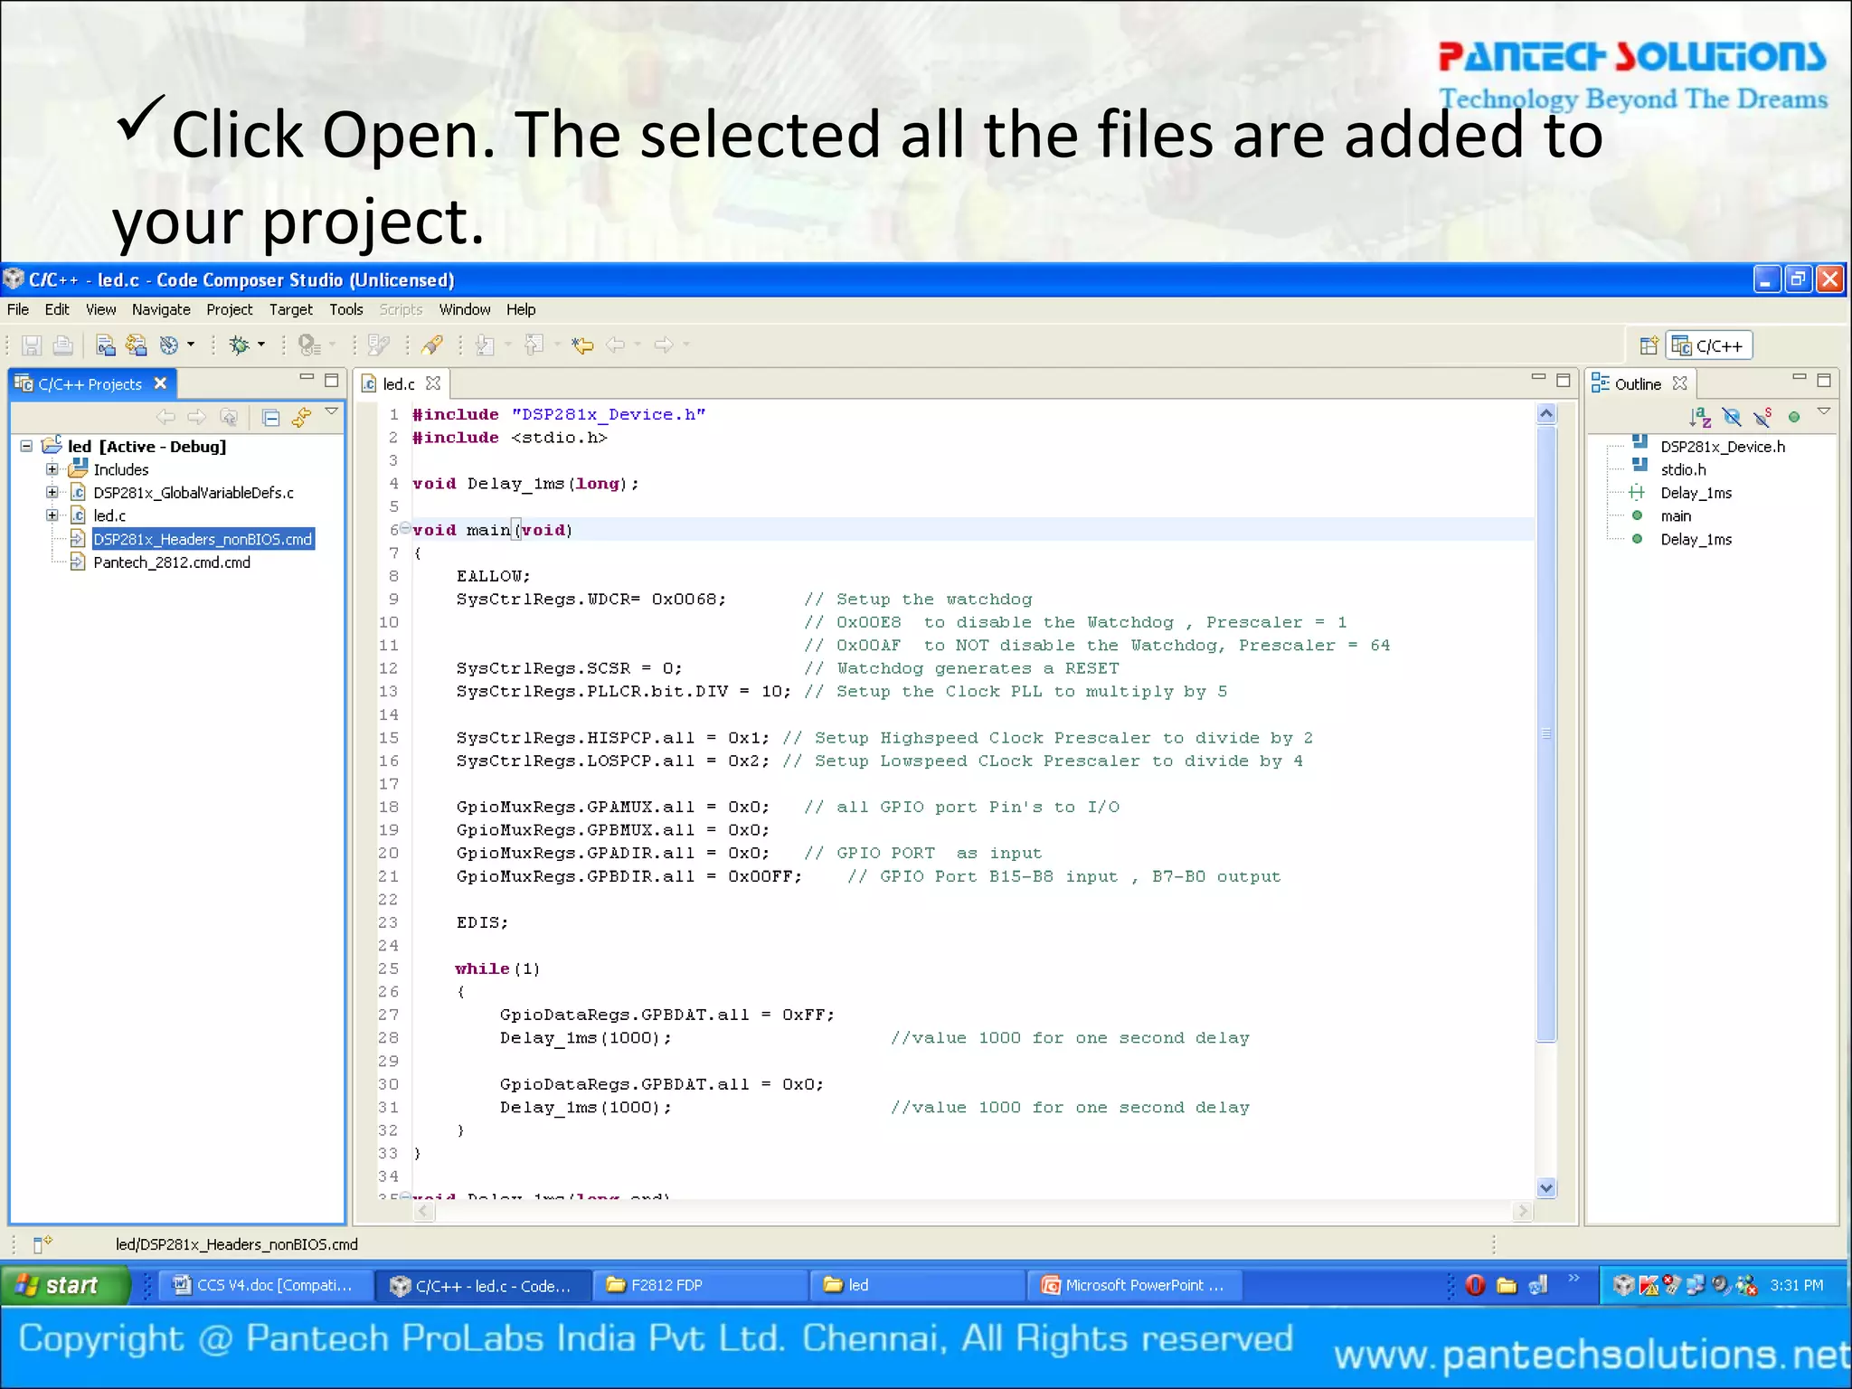The height and width of the screenshot is (1389, 1852).
Task: Open the File menu
Action: [x=18, y=309]
